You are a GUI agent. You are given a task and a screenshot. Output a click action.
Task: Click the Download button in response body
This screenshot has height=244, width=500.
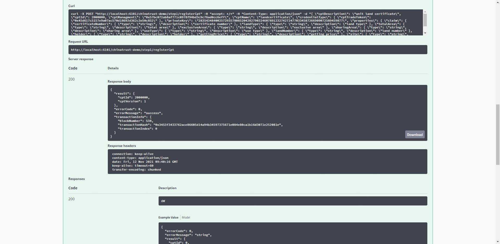415,135
